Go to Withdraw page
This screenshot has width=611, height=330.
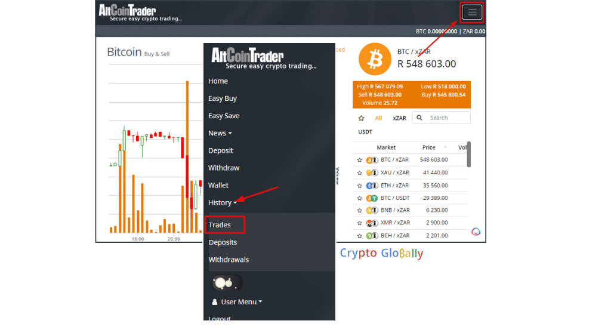pos(224,168)
